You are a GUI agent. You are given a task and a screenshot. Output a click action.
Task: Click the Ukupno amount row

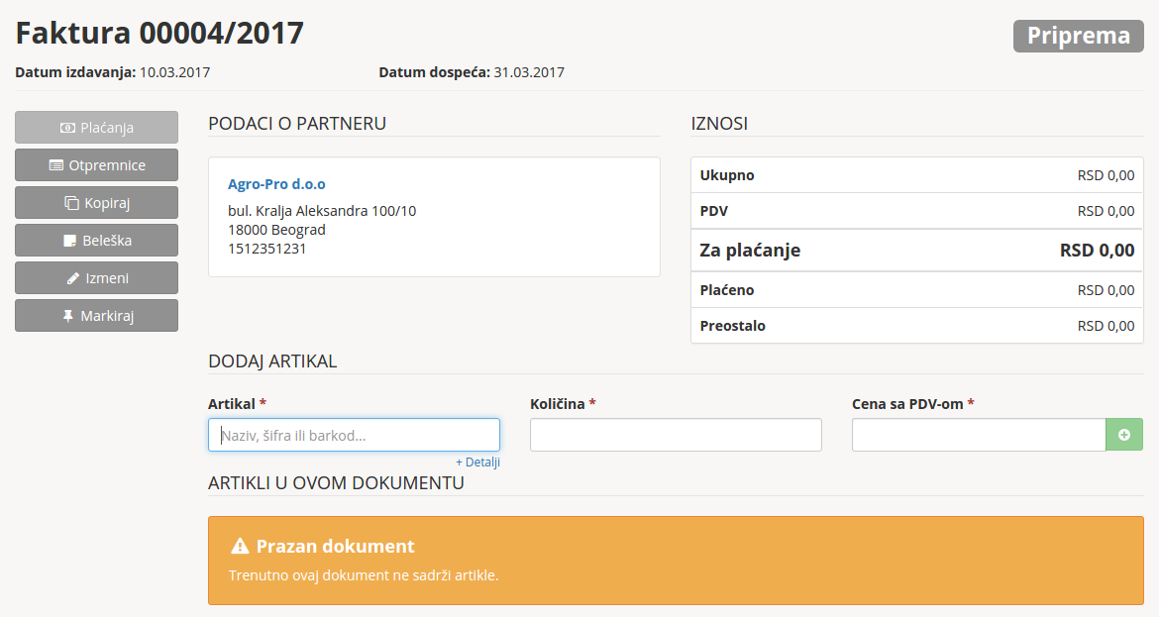pyautogui.click(x=916, y=175)
